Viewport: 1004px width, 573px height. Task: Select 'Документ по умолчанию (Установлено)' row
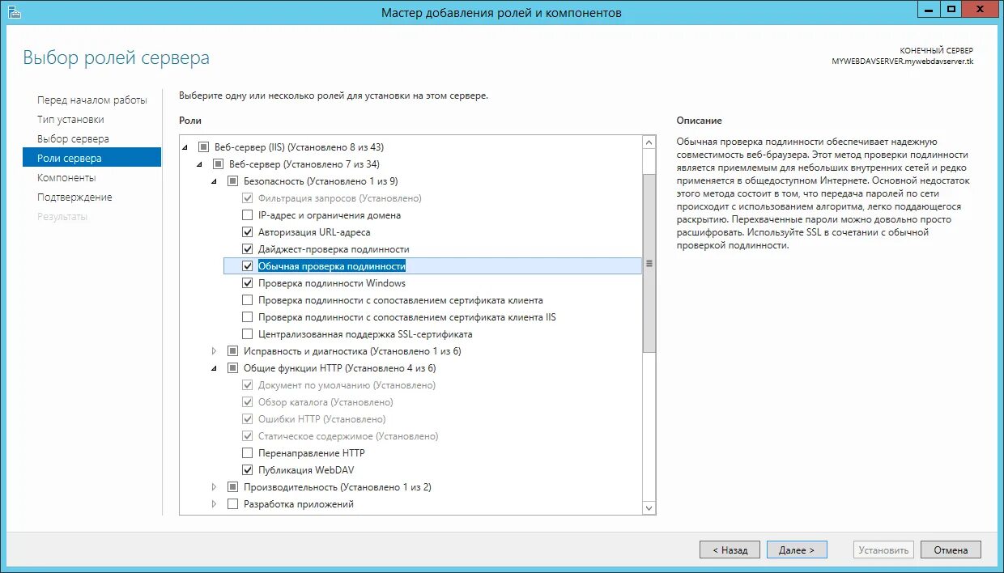[x=347, y=385]
